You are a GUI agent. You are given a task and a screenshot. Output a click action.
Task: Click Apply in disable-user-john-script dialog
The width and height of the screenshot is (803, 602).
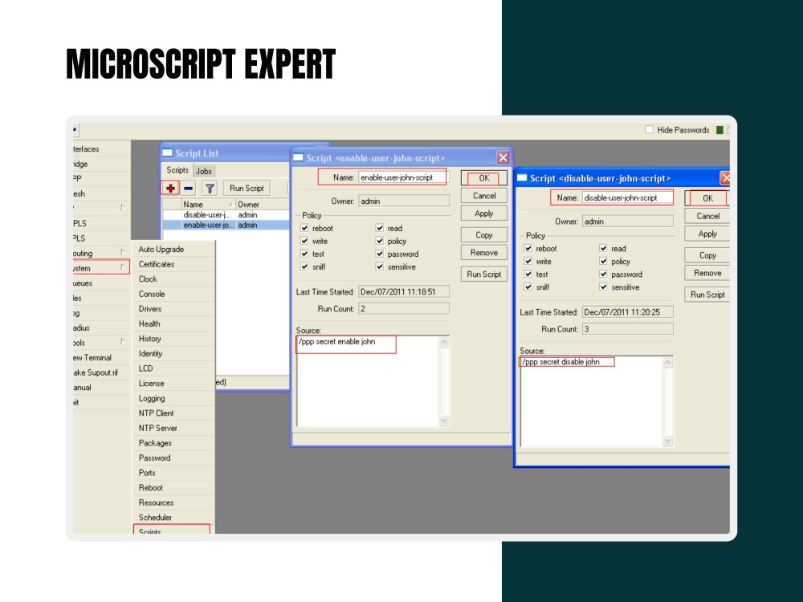tap(707, 234)
